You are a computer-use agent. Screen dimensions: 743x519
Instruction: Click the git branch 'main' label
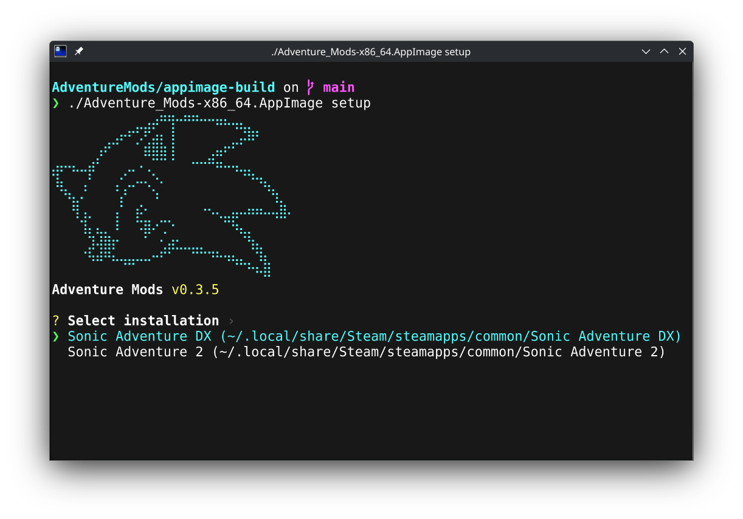tap(339, 87)
